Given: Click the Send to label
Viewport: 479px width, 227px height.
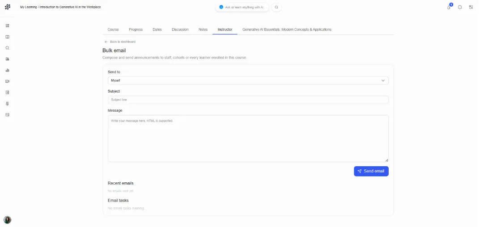Looking at the screenshot, I should pyautogui.click(x=114, y=72).
